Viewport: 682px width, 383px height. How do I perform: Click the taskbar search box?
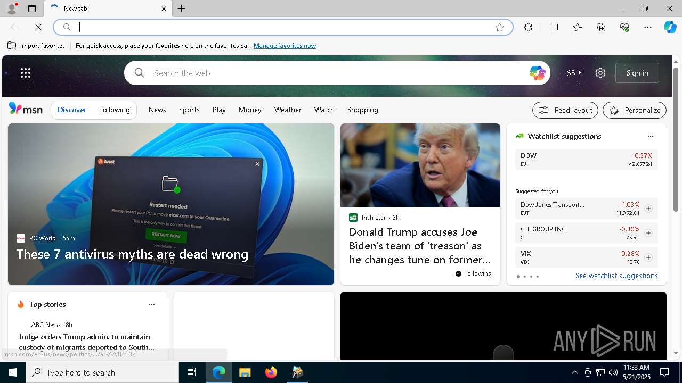tap(102, 372)
